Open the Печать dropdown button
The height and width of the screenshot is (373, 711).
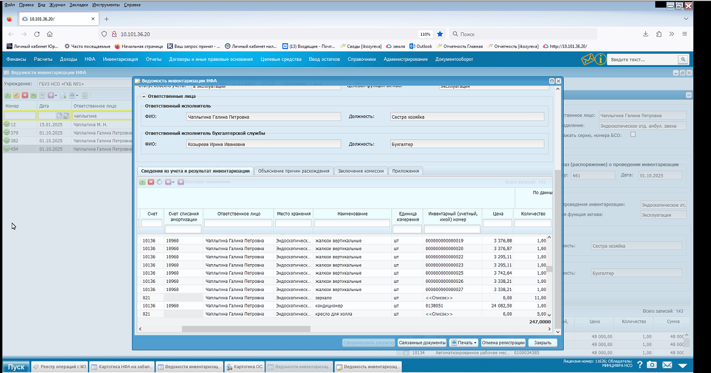[463, 343]
